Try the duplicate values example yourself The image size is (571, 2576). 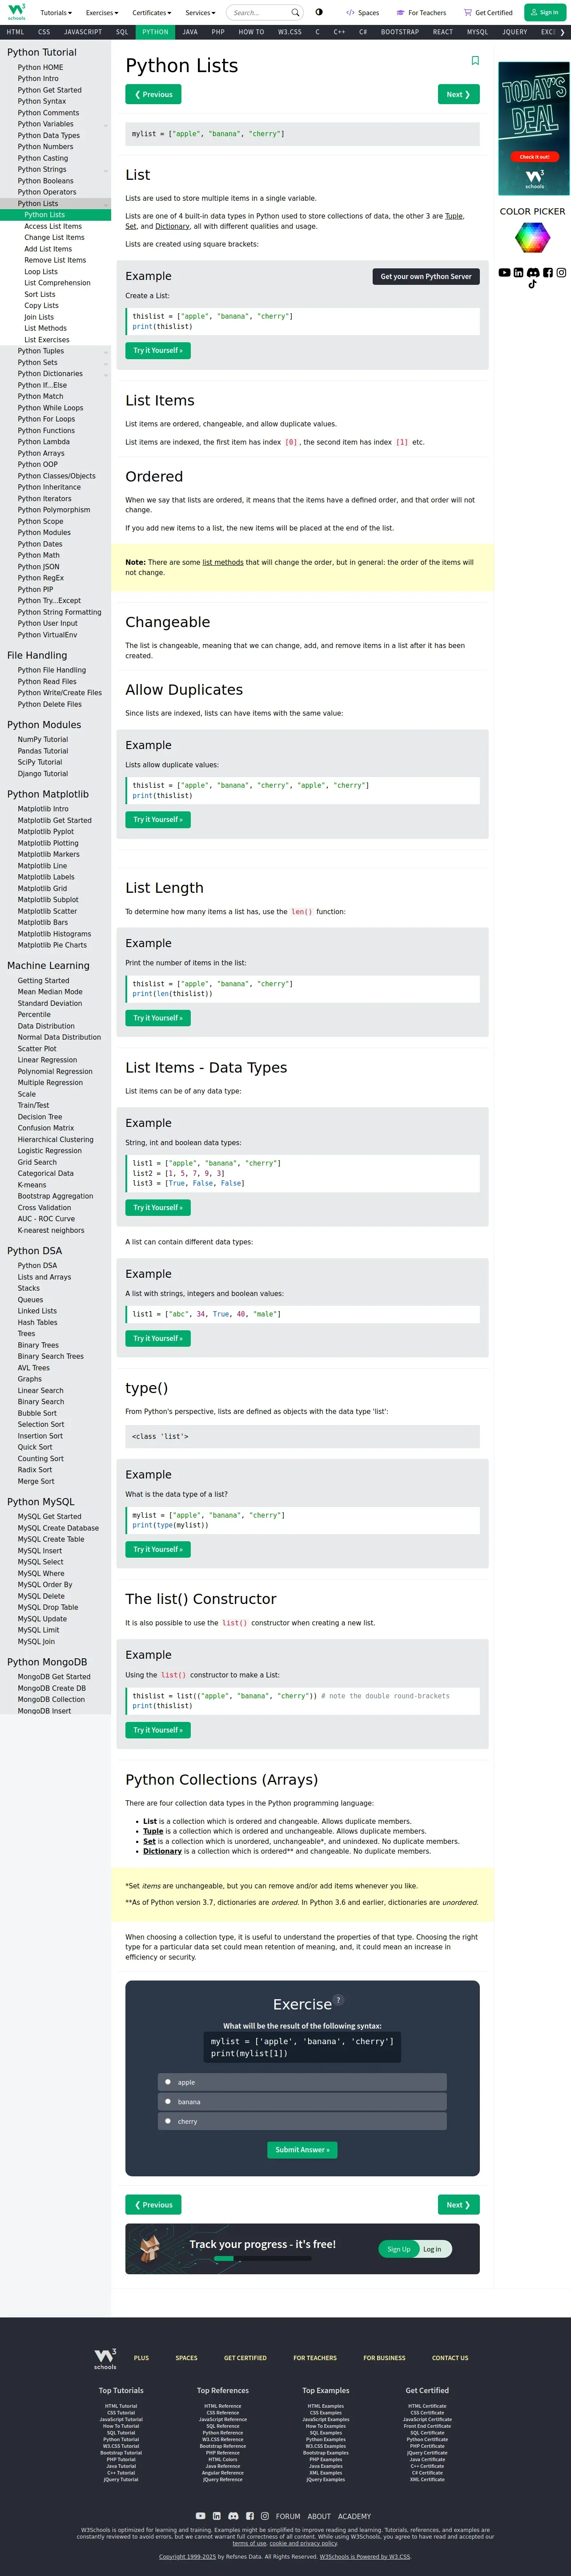(157, 819)
